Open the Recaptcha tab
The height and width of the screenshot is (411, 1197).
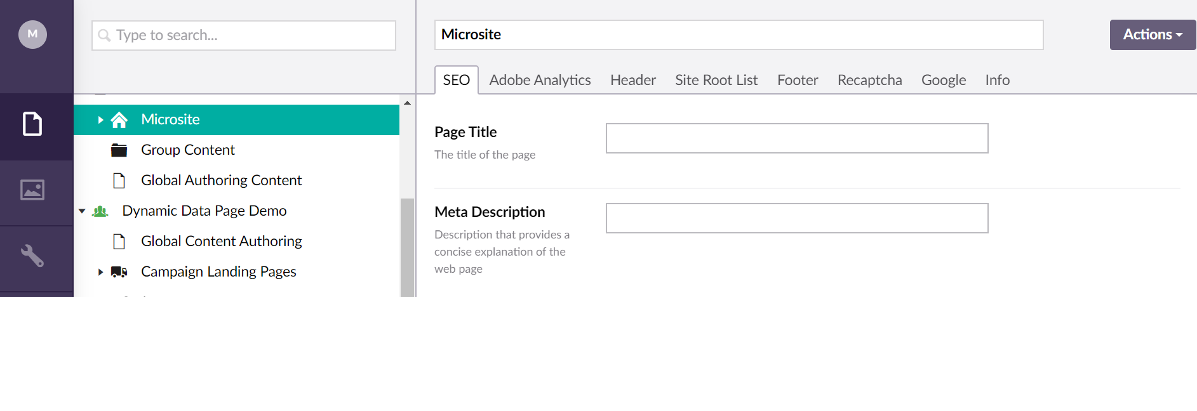tap(869, 81)
